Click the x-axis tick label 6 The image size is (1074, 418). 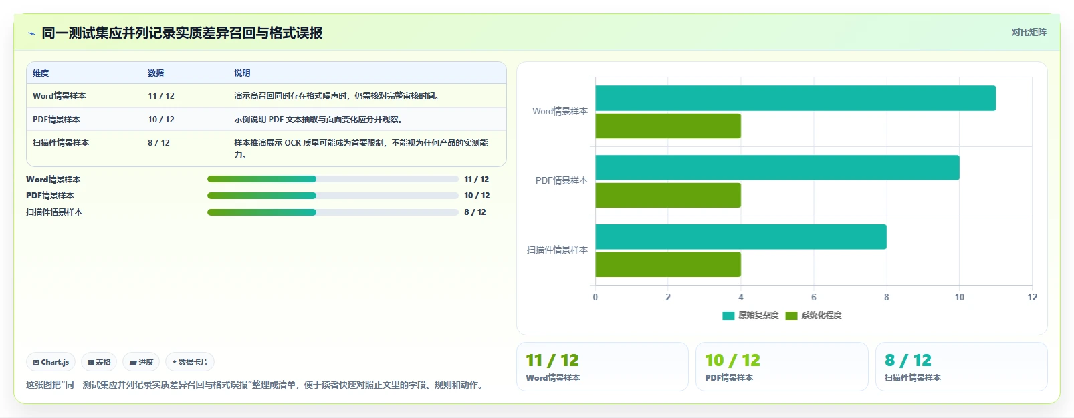(814, 298)
